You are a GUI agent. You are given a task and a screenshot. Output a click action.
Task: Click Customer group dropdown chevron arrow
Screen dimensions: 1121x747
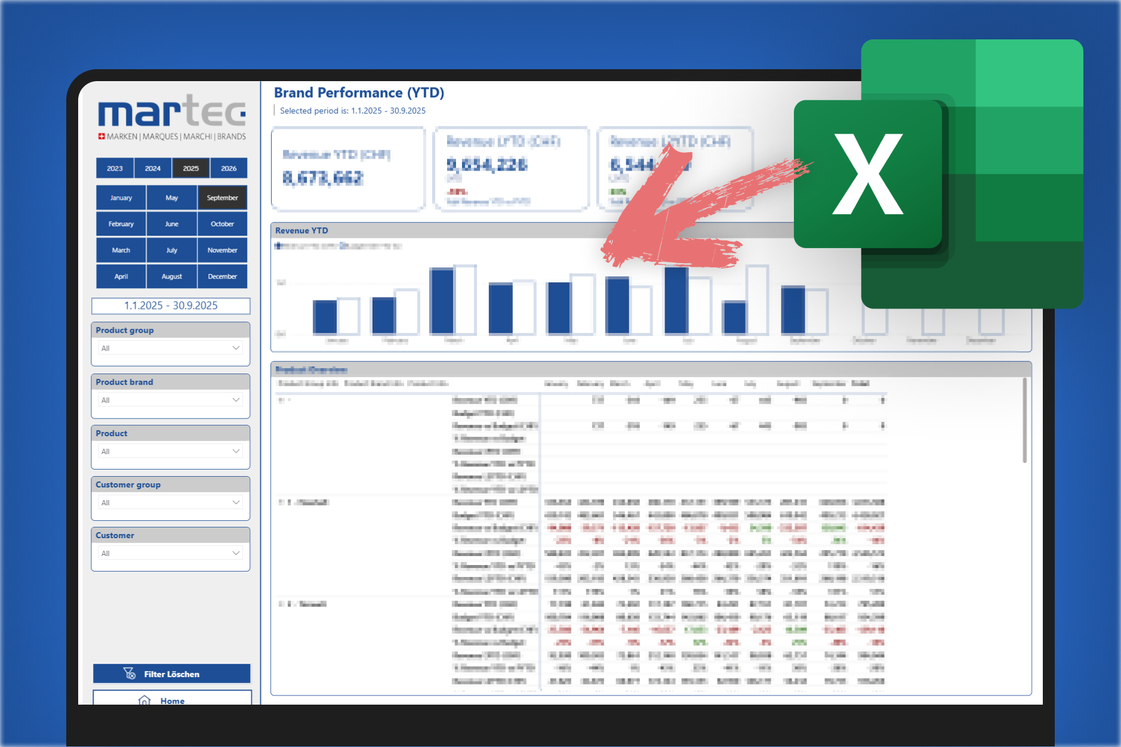(x=236, y=502)
